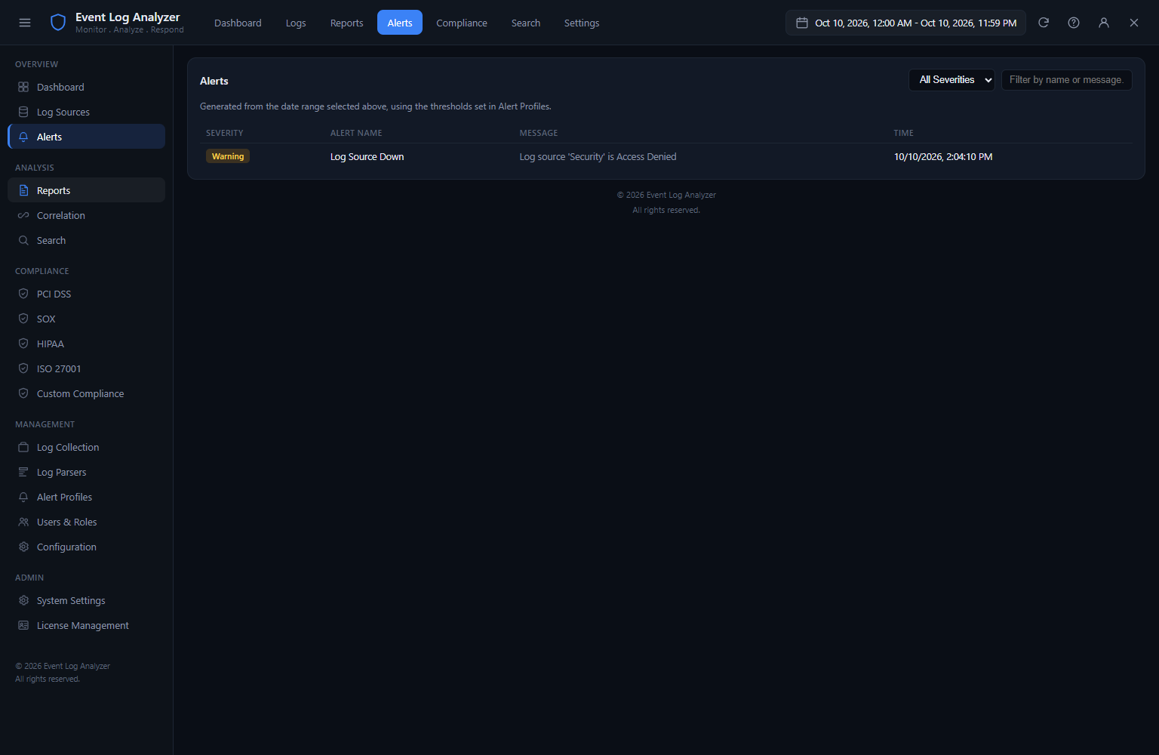
Task: Click the SEVERITY column header
Action: [225, 133]
